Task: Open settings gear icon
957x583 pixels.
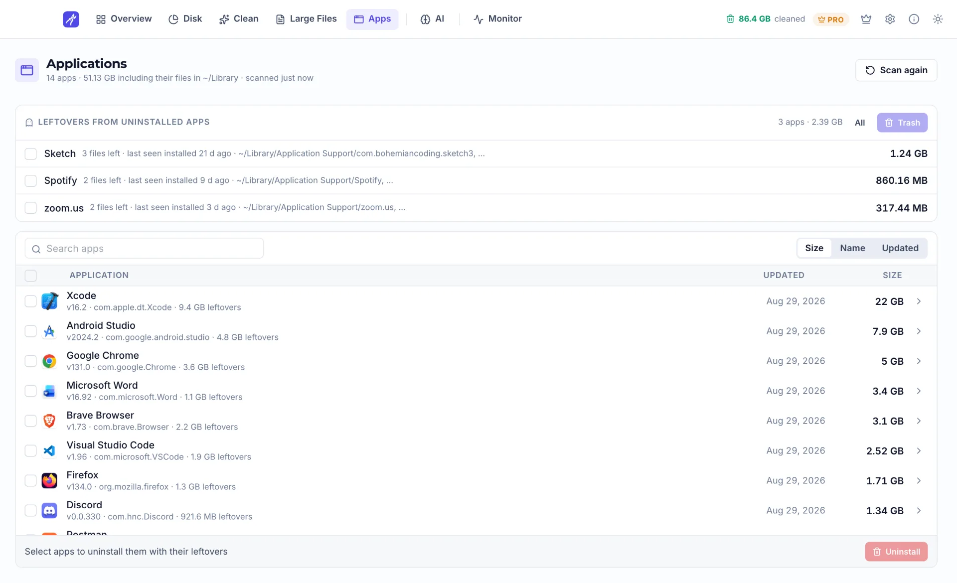Action: point(890,19)
